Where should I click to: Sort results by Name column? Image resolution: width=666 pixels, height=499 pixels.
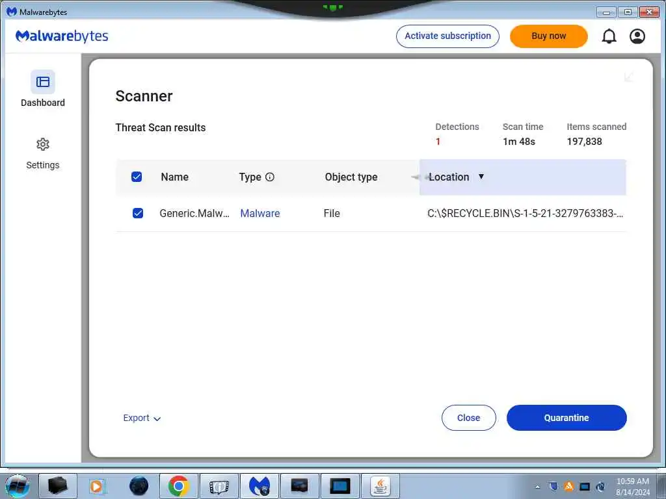174,177
